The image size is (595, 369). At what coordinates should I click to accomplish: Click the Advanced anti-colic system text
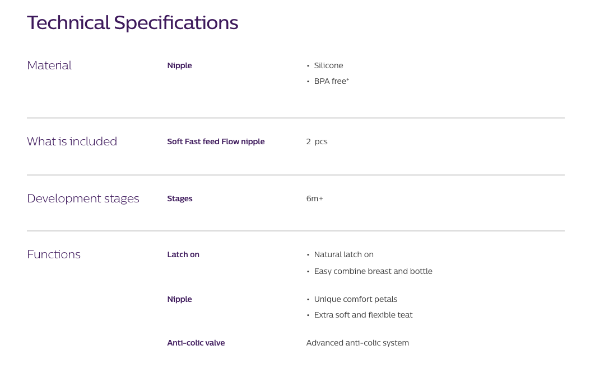click(x=357, y=343)
